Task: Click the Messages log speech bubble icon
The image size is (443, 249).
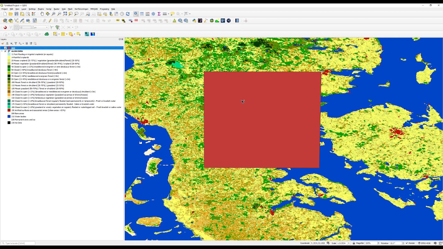Action: [435, 243]
